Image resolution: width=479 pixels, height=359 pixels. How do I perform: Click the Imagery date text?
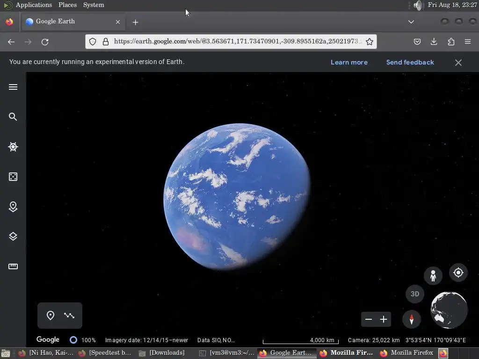pyautogui.click(x=146, y=340)
